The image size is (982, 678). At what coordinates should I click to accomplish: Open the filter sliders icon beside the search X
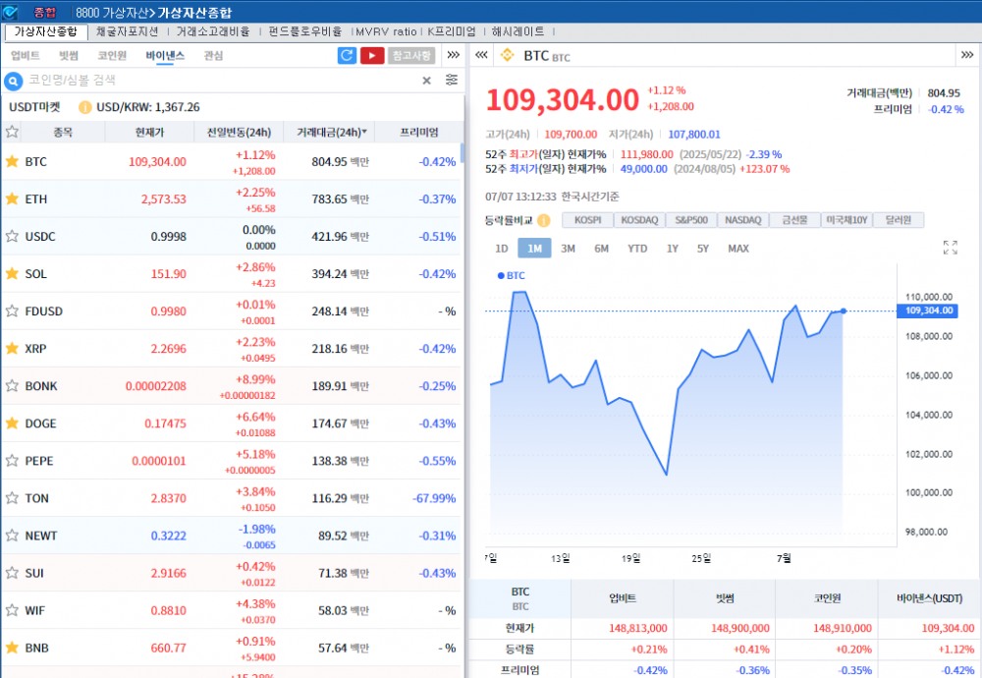(451, 80)
